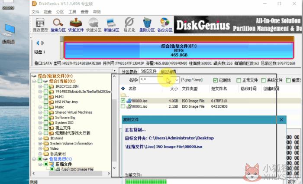Open the 名称 filename filter dropdown
Image resolution: width=303 pixels, height=184 pixels.
click(x=177, y=80)
